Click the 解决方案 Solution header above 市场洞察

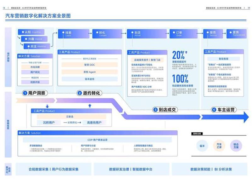pos(35,56)
